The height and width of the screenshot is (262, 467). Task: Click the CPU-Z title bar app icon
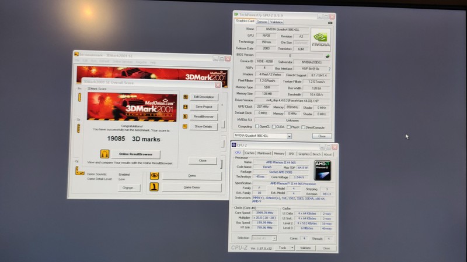point(234,145)
